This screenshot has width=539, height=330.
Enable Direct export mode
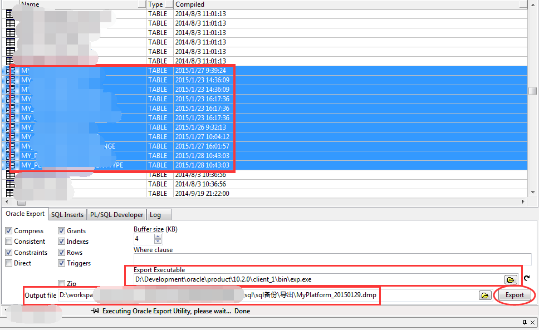coord(9,263)
